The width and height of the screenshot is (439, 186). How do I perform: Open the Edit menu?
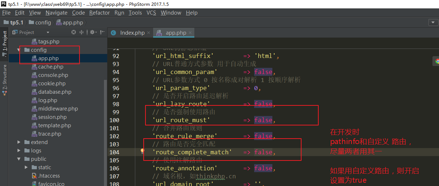pyautogui.click(x=20, y=13)
